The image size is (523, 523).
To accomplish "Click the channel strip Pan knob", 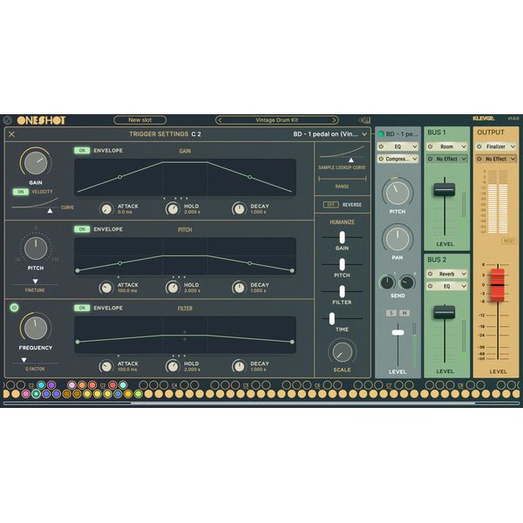I will click(x=397, y=237).
